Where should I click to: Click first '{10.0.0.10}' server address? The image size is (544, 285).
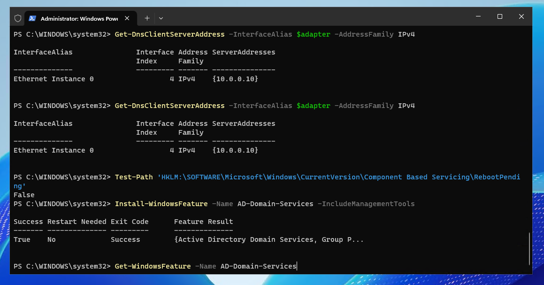point(235,79)
